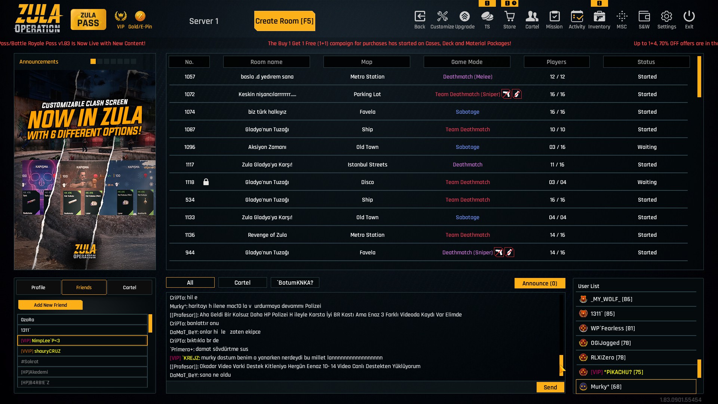This screenshot has width=718, height=404.
Task: Open the `BotumKNKA? chat tab
Action: 295,282
